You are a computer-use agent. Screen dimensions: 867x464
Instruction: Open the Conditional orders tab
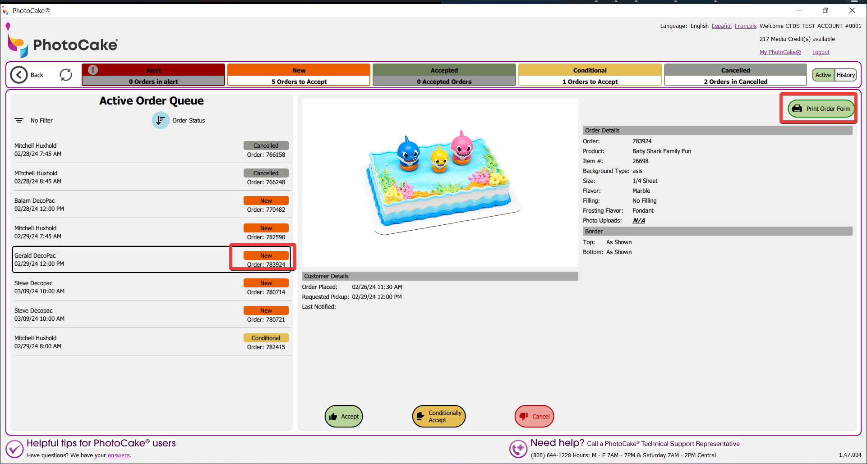tap(590, 75)
